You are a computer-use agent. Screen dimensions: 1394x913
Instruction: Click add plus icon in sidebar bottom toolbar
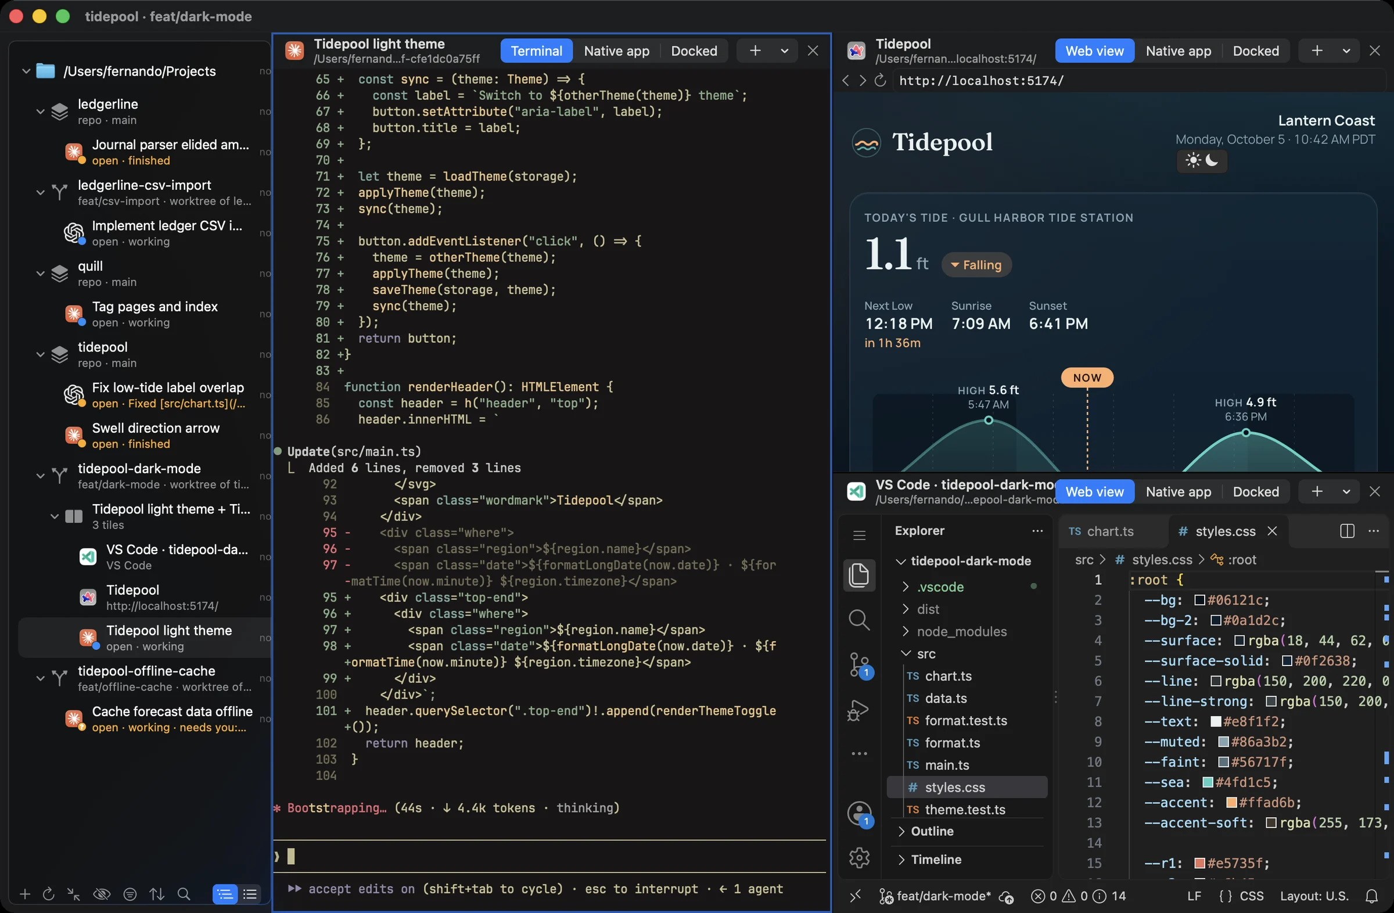[x=24, y=894]
